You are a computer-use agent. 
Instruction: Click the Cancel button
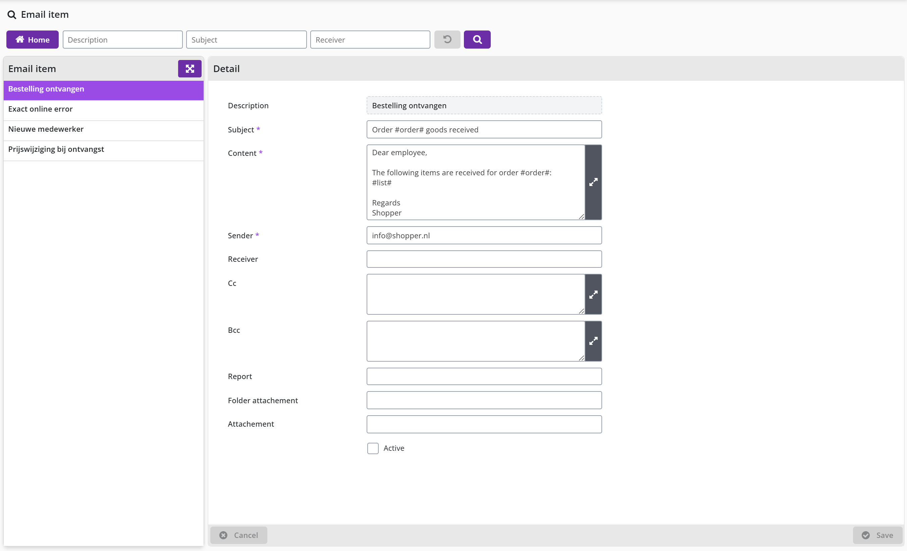pyautogui.click(x=238, y=535)
